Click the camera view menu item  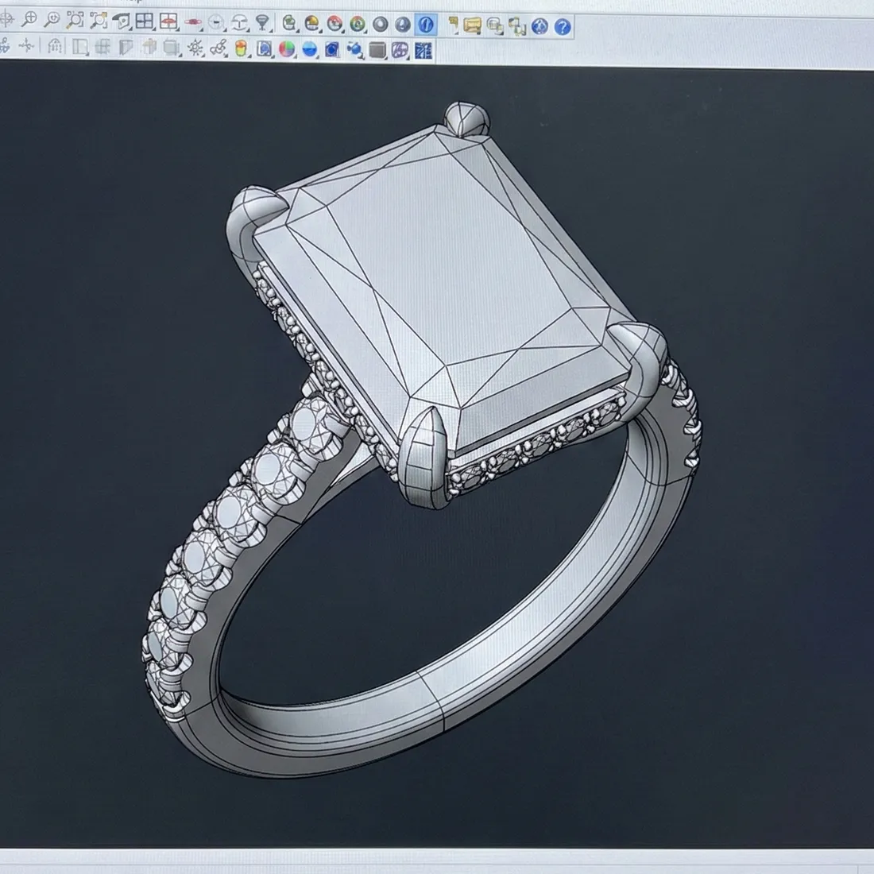[x=192, y=21]
